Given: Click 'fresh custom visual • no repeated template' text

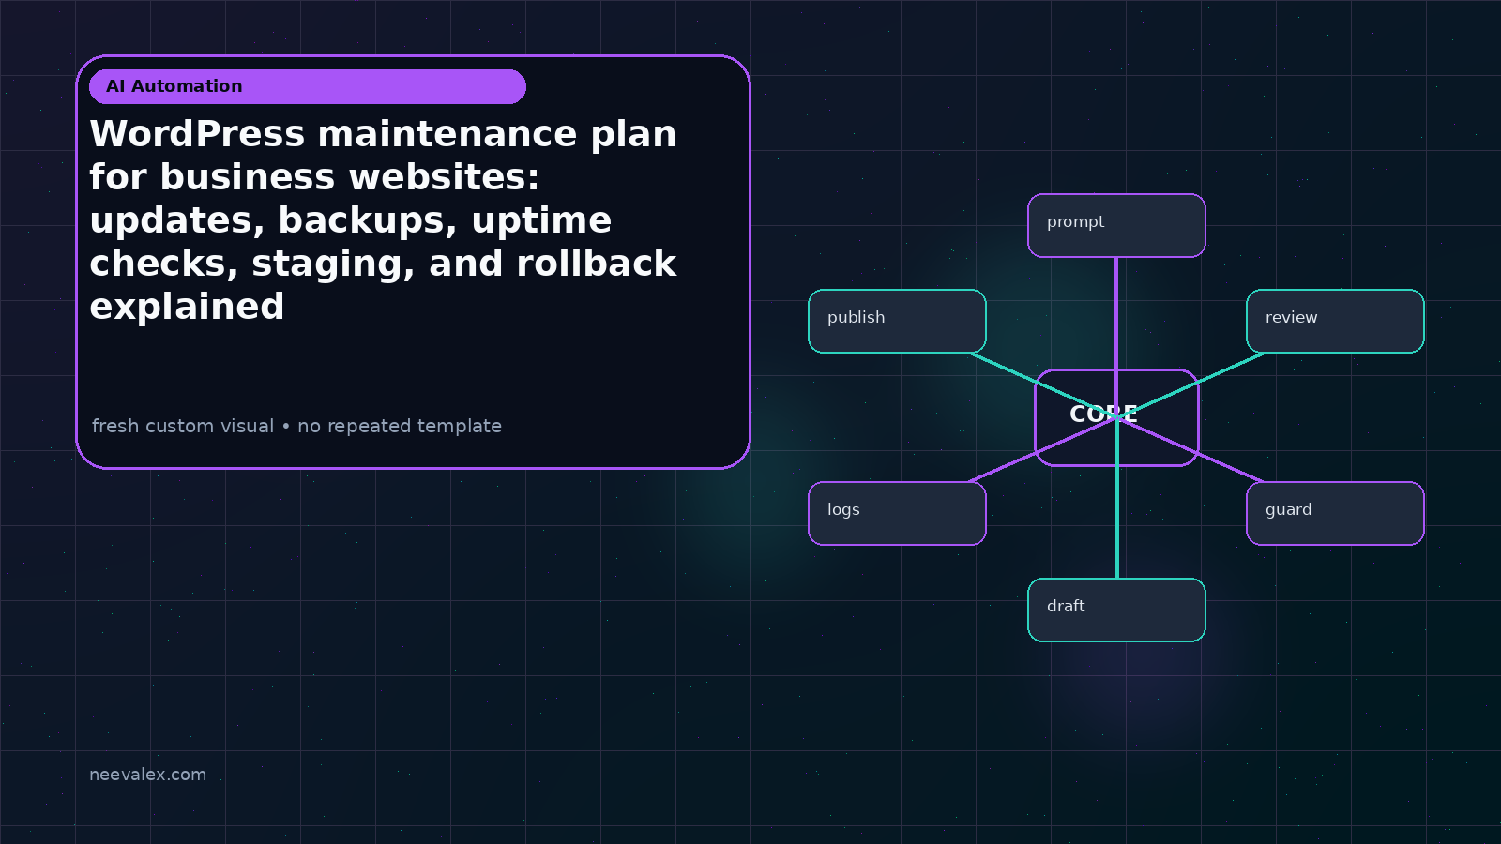Looking at the screenshot, I should (296, 426).
